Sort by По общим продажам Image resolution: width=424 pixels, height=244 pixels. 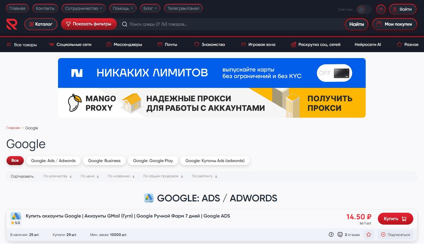tap(163, 176)
